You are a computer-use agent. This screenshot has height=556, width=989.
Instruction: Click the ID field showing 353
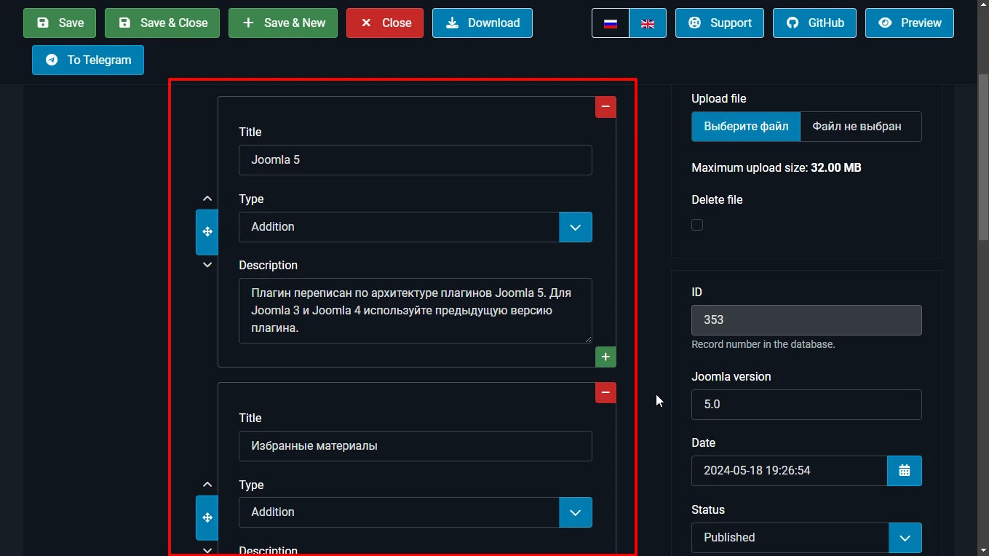click(x=806, y=320)
